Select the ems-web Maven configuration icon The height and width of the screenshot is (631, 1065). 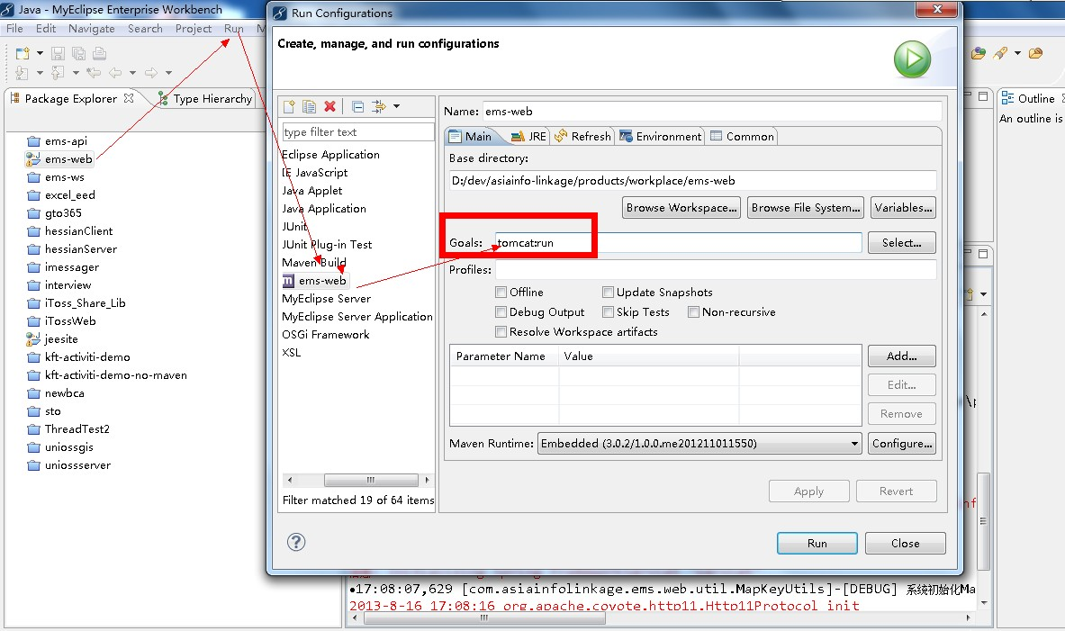(289, 281)
